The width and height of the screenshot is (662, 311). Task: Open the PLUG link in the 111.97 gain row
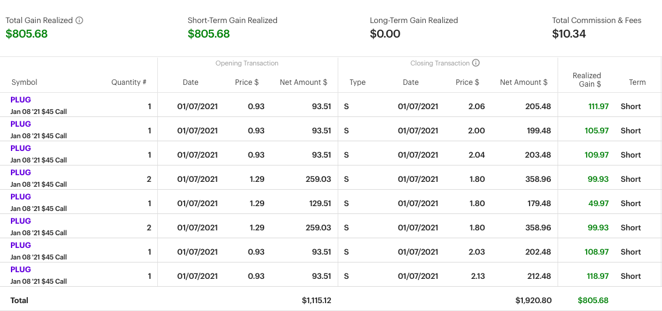click(21, 100)
